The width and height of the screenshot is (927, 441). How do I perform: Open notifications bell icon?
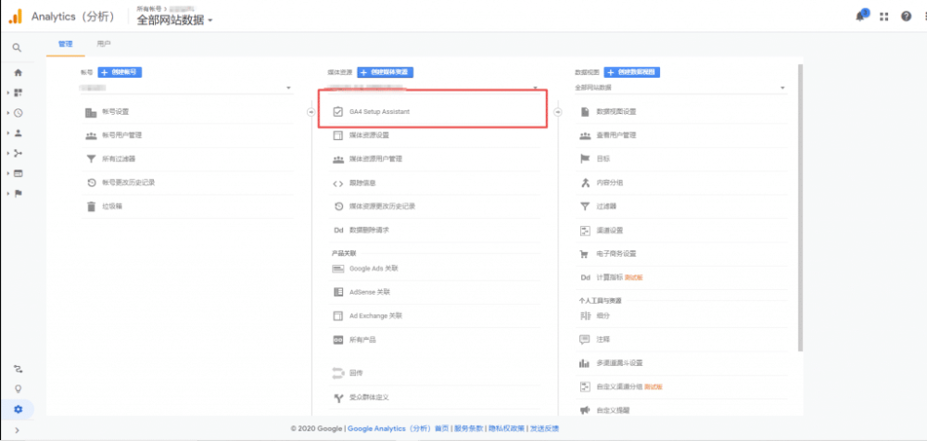pyautogui.click(x=861, y=16)
